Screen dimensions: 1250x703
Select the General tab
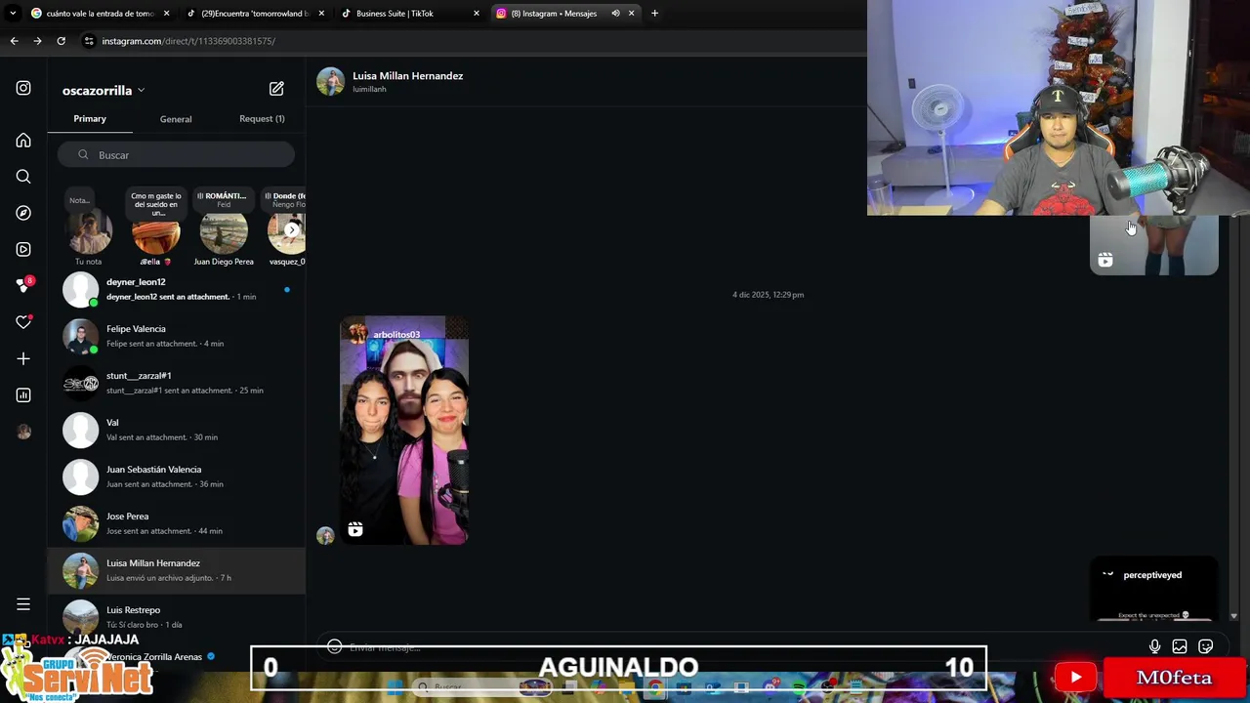coord(176,119)
